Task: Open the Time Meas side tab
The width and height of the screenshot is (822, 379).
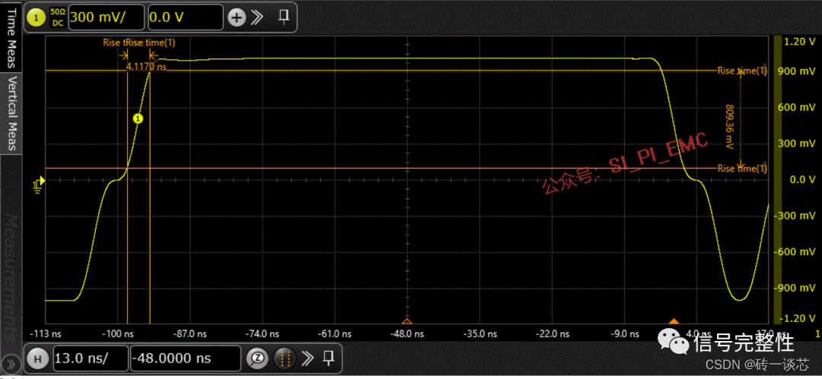Action: 11,36
